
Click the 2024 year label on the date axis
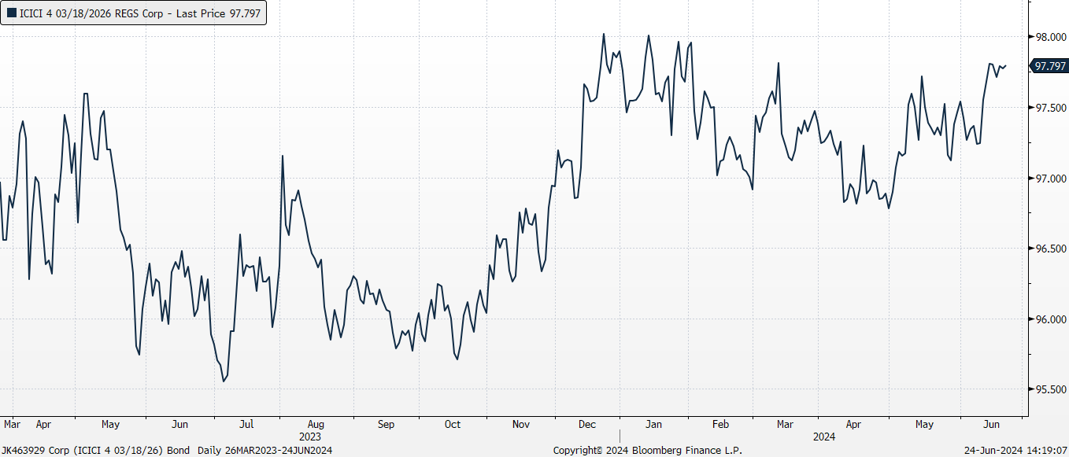coord(824,436)
